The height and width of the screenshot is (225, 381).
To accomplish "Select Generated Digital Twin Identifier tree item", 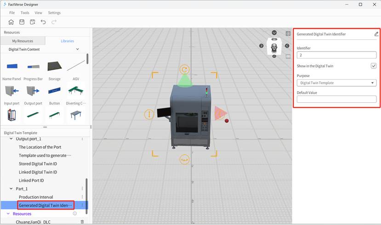I will click(45, 205).
